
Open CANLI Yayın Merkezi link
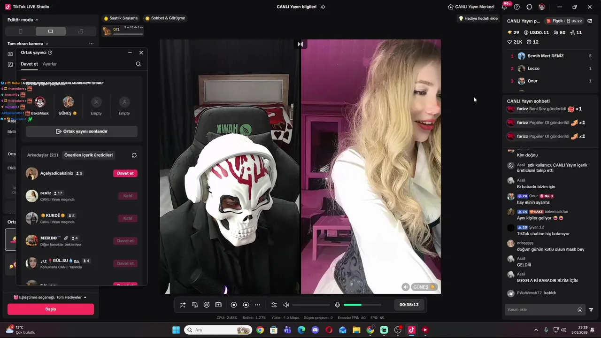[x=471, y=7]
